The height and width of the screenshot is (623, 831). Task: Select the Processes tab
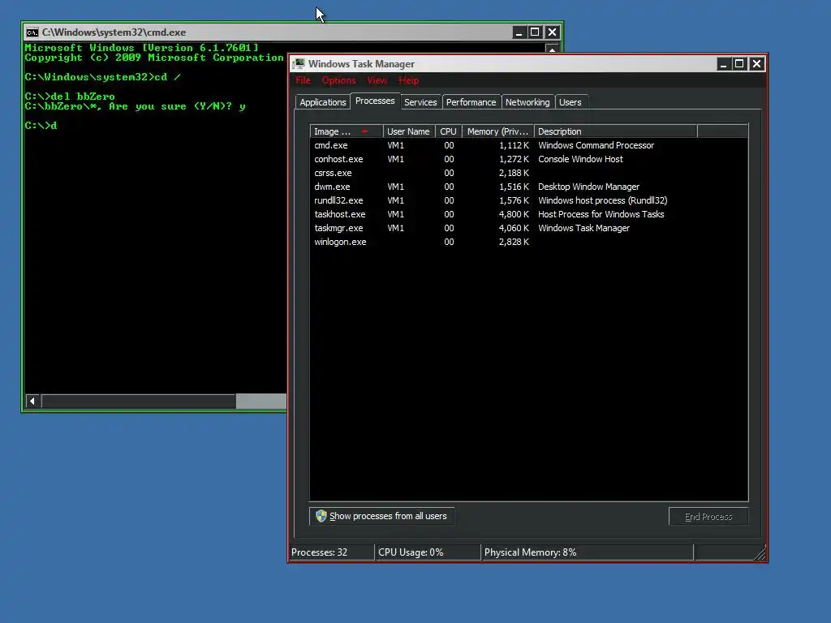pyautogui.click(x=375, y=101)
